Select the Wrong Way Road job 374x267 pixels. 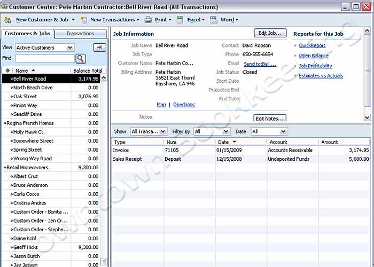tap(51, 158)
